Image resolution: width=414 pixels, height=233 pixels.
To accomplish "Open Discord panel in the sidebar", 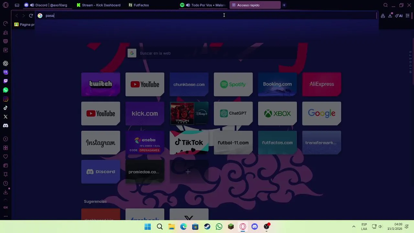I will coord(5,126).
